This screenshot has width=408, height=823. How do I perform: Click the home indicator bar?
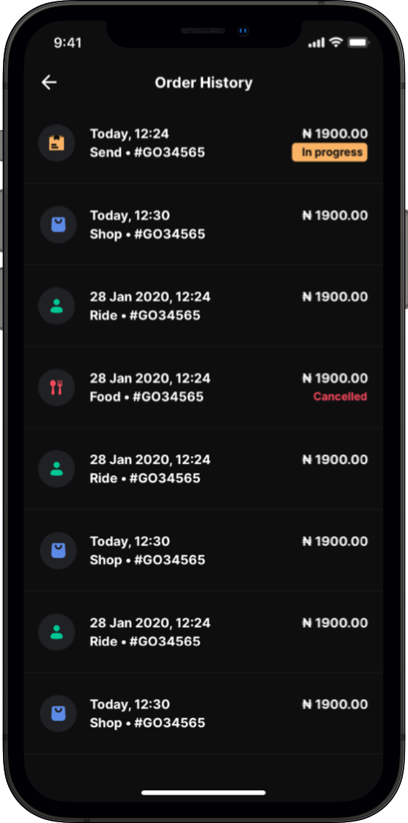click(x=203, y=792)
